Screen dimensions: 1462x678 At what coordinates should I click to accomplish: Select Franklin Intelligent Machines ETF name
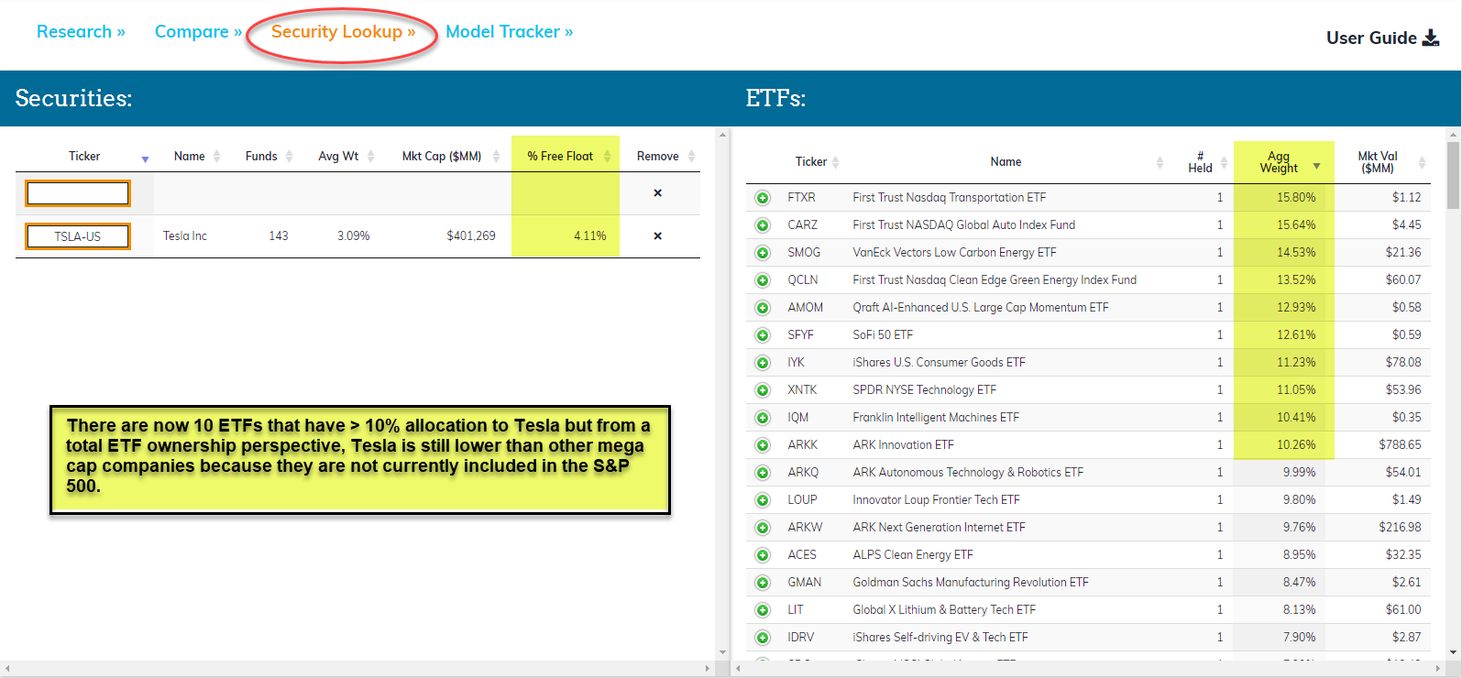point(936,418)
